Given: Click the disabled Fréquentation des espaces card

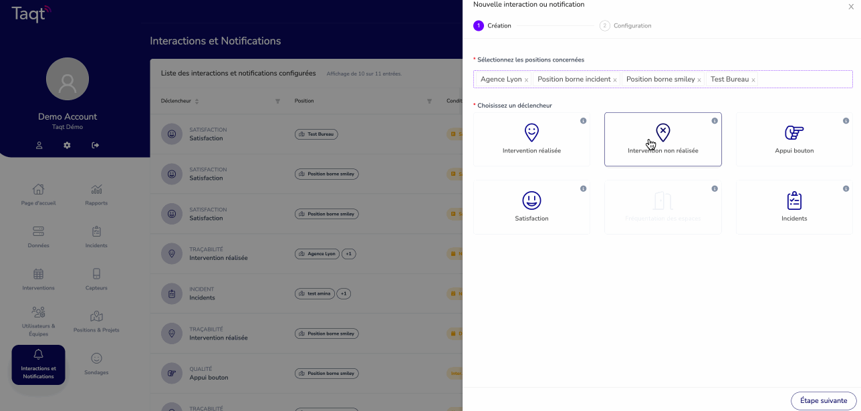Looking at the screenshot, I should (x=662, y=207).
